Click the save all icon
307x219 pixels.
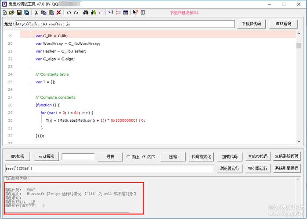pos(26,13)
